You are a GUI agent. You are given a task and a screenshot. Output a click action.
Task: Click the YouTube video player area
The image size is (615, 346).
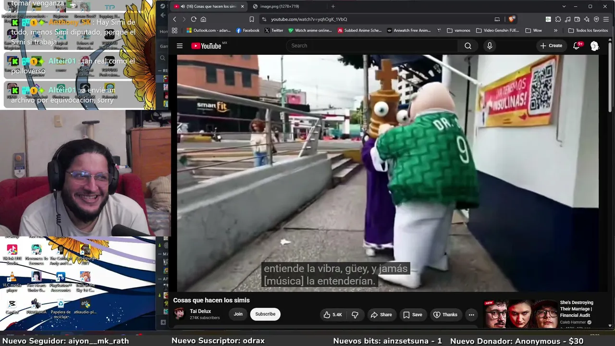coord(388,173)
